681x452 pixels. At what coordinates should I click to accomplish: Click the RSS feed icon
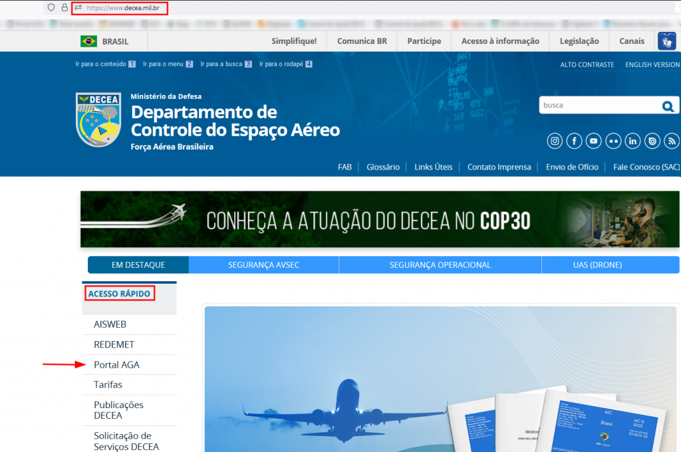click(x=671, y=141)
